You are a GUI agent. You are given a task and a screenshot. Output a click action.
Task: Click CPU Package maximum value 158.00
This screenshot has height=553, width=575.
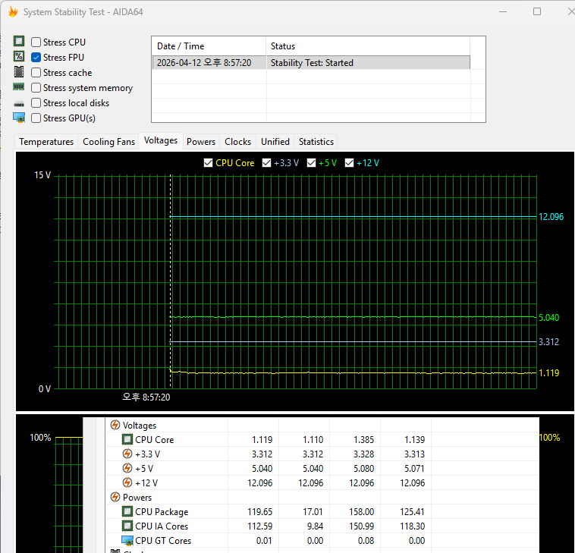pos(361,511)
